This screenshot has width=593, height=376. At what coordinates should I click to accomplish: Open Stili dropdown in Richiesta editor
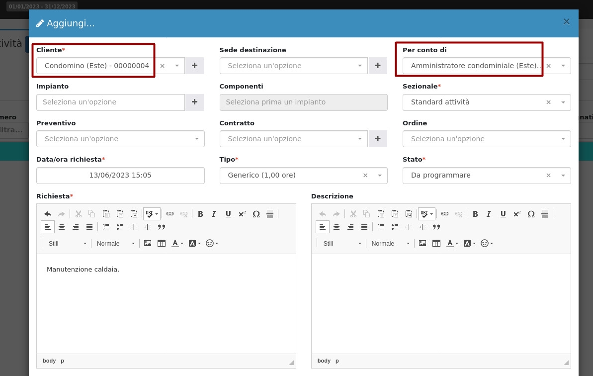click(67, 243)
